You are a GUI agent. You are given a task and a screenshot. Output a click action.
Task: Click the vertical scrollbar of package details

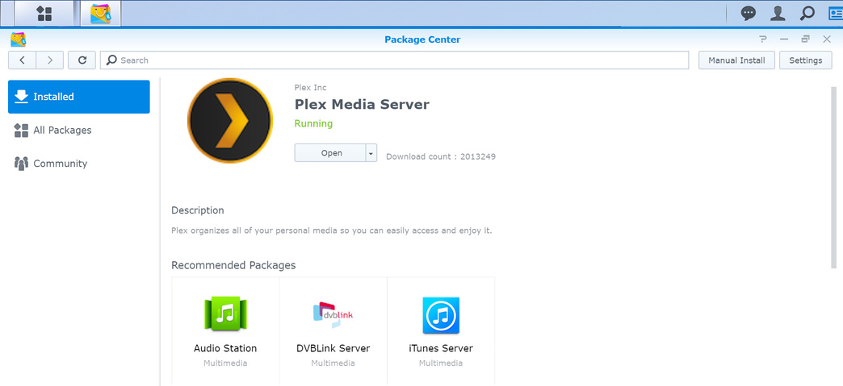(834, 178)
